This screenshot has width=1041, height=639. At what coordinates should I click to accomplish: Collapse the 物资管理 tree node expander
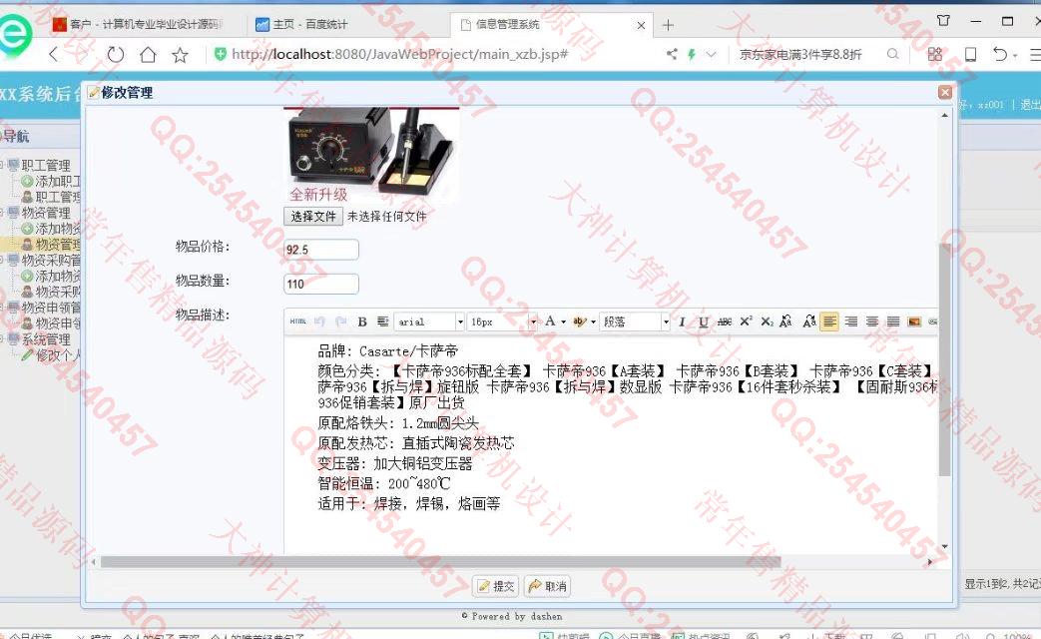point(2,213)
